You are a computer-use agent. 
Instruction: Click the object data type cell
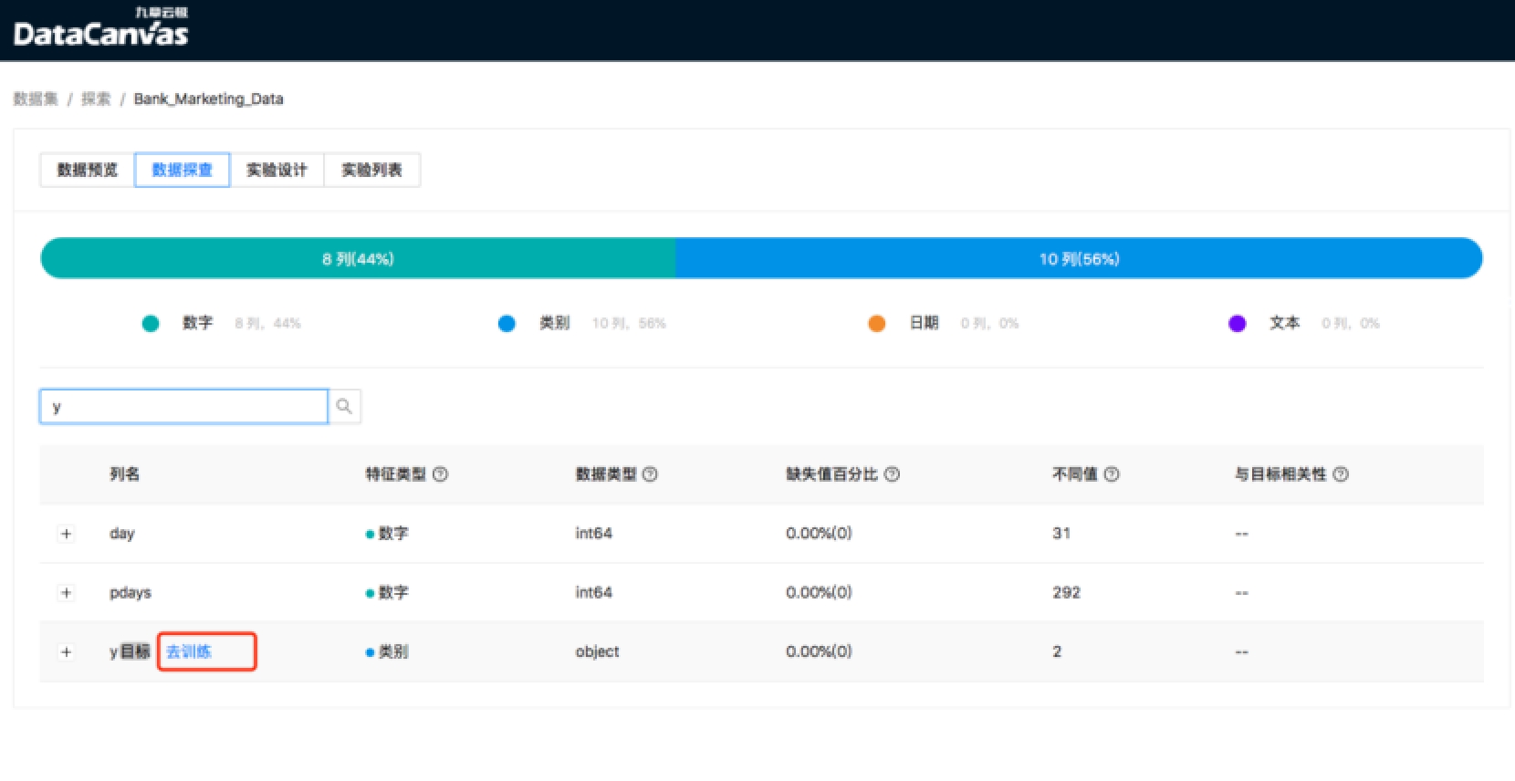(597, 651)
